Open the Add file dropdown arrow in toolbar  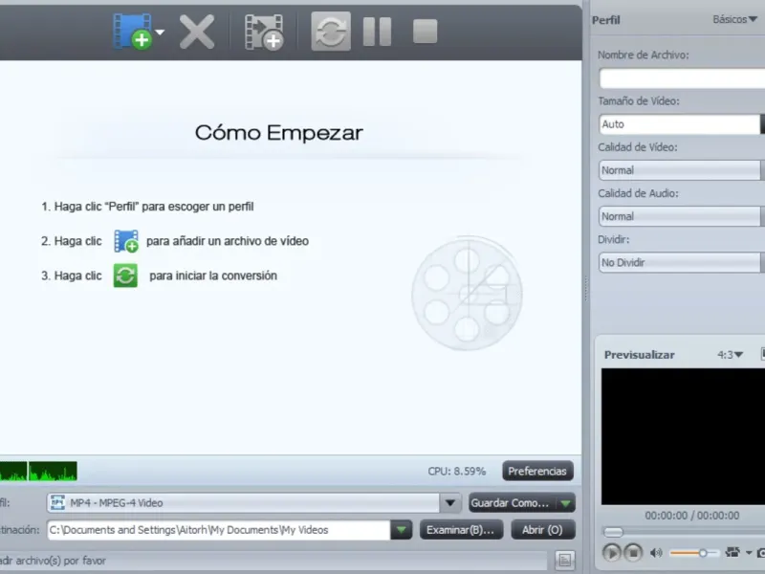[x=160, y=33]
